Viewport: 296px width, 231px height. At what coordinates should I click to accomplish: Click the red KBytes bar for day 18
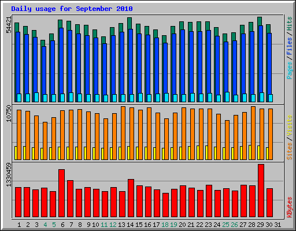coord(166,205)
